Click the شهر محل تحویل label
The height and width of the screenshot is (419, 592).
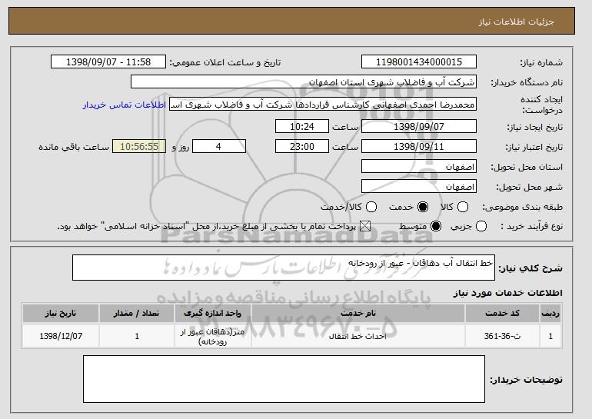(529, 188)
